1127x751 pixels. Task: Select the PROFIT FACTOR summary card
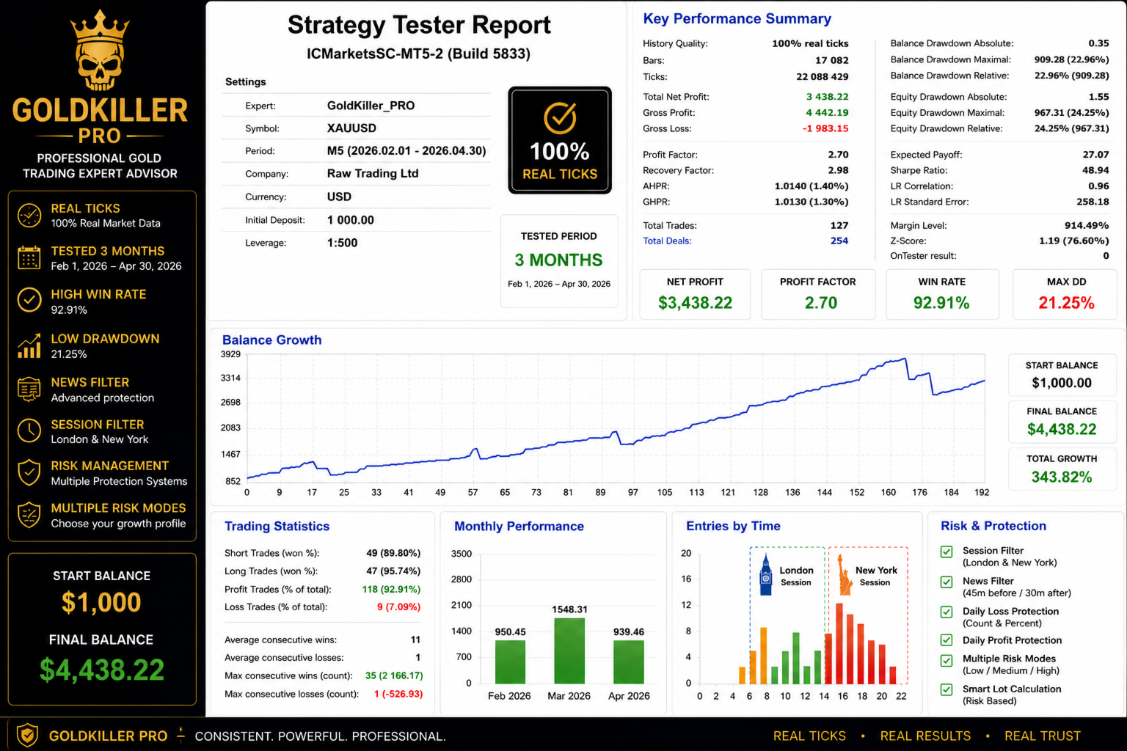point(818,294)
